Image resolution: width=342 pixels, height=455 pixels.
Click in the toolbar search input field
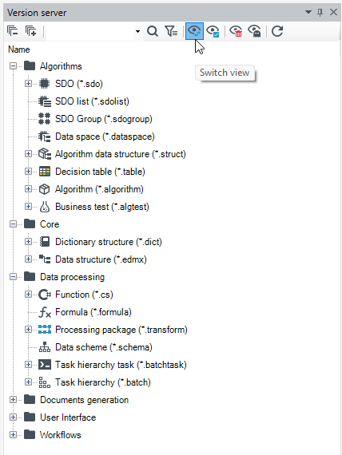(x=90, y=31)
